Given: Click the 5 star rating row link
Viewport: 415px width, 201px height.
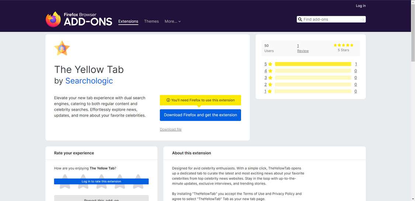Looking at the screenshot, I should pos(268,64).
